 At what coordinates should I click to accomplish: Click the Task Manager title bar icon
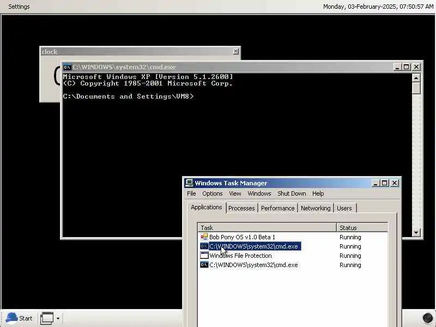189,183
